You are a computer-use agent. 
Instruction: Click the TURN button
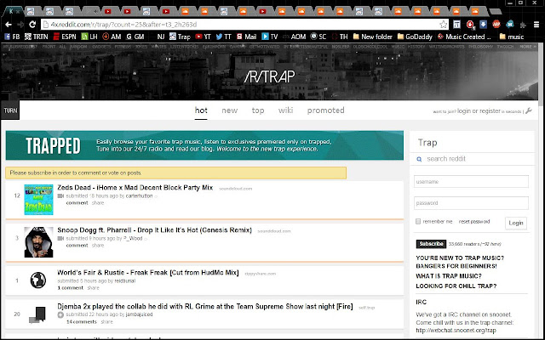coord(10,110)
